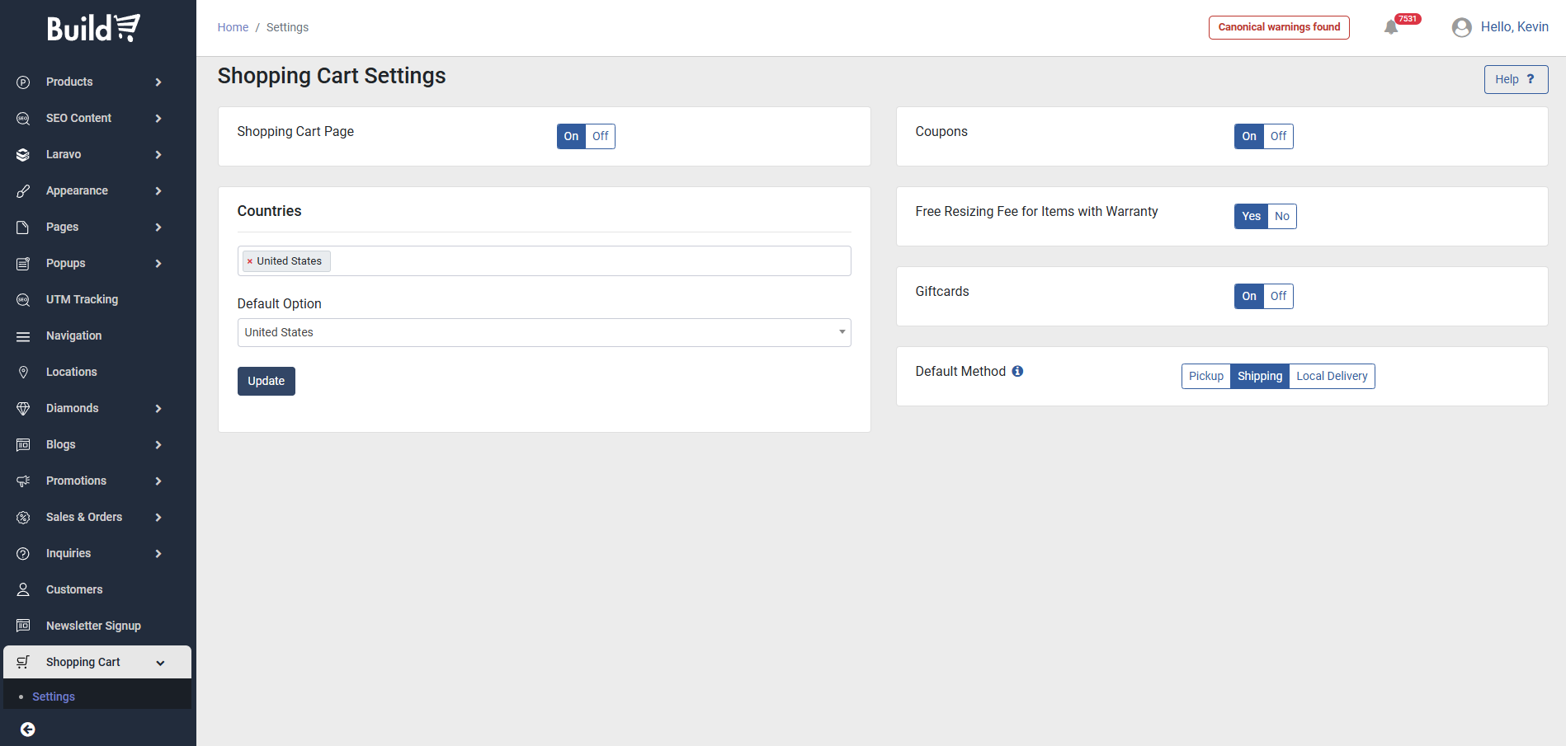Expand Popups menu chevron
This screenshot has height=746, width=1566.
(158, 264)
